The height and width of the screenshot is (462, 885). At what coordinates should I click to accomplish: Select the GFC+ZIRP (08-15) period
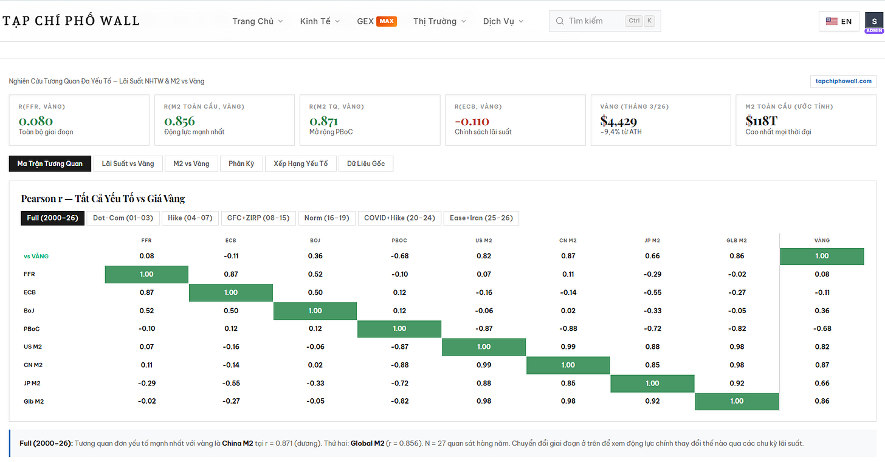(x=258, y=218)
